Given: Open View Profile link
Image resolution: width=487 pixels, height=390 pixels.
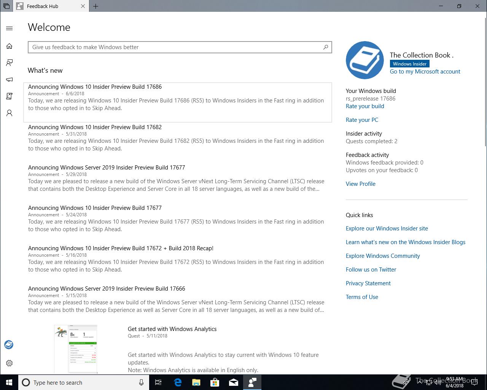Looking at the screenshot, I should click(361, 184).
